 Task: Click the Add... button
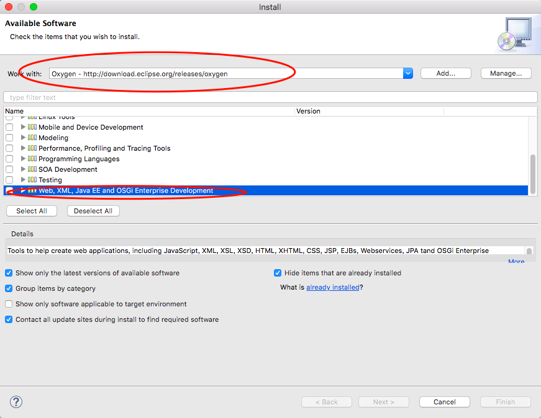(446, 73)
